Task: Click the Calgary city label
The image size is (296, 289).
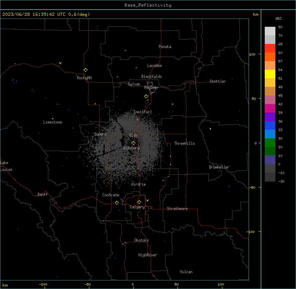Action: click(x=137, y=207)
